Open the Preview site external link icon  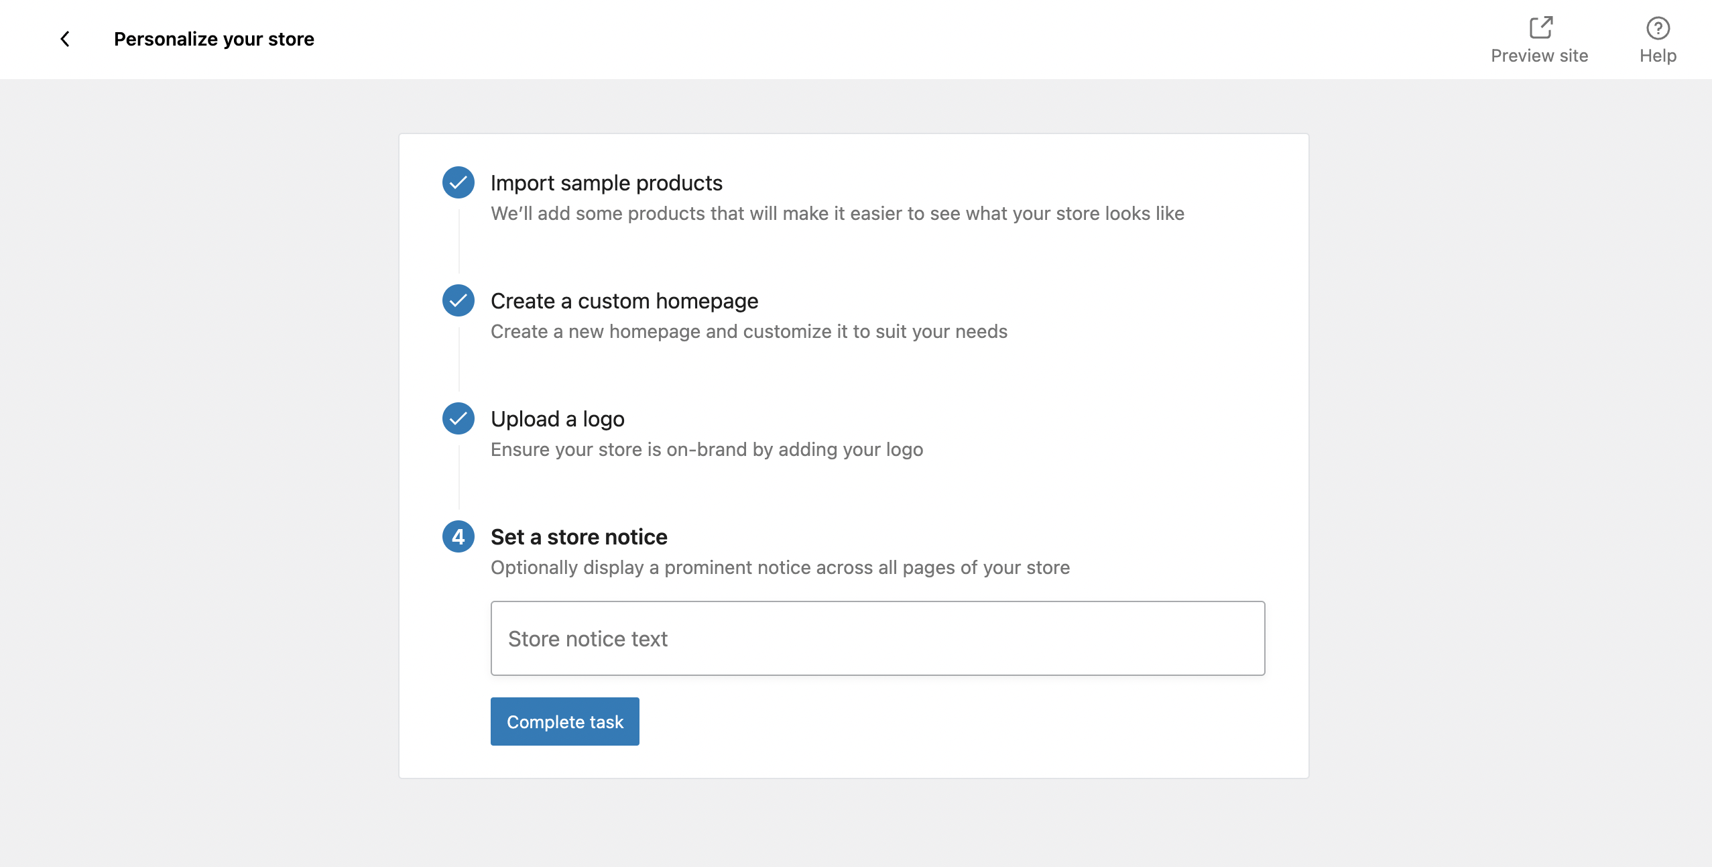(x=1540, y=27)
